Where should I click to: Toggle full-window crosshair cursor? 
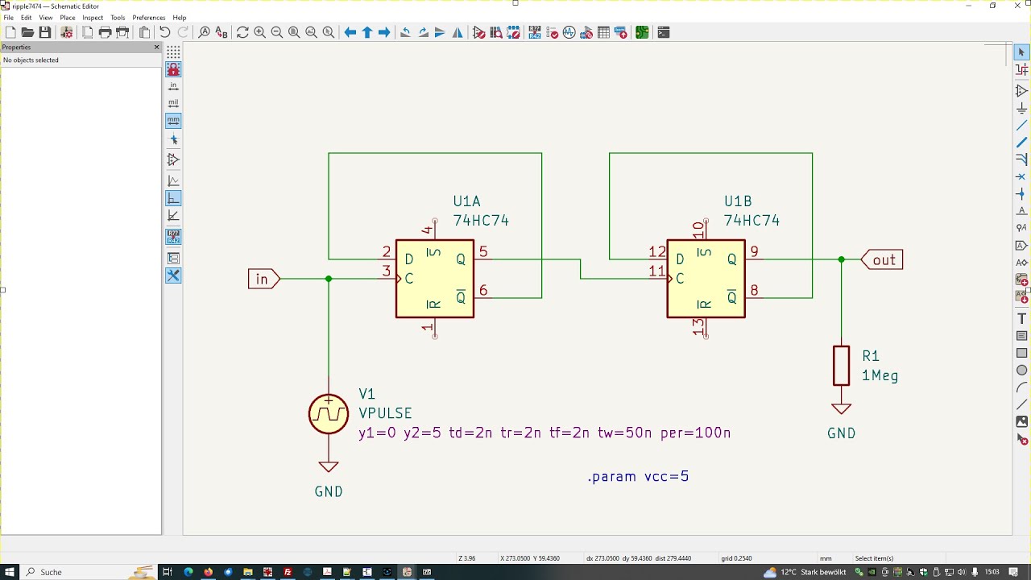173,140
